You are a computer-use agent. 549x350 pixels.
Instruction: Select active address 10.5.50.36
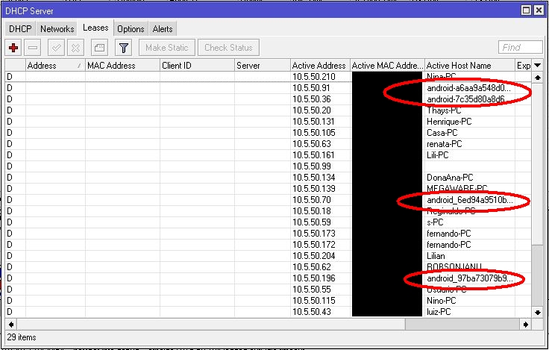pos(312,99)
